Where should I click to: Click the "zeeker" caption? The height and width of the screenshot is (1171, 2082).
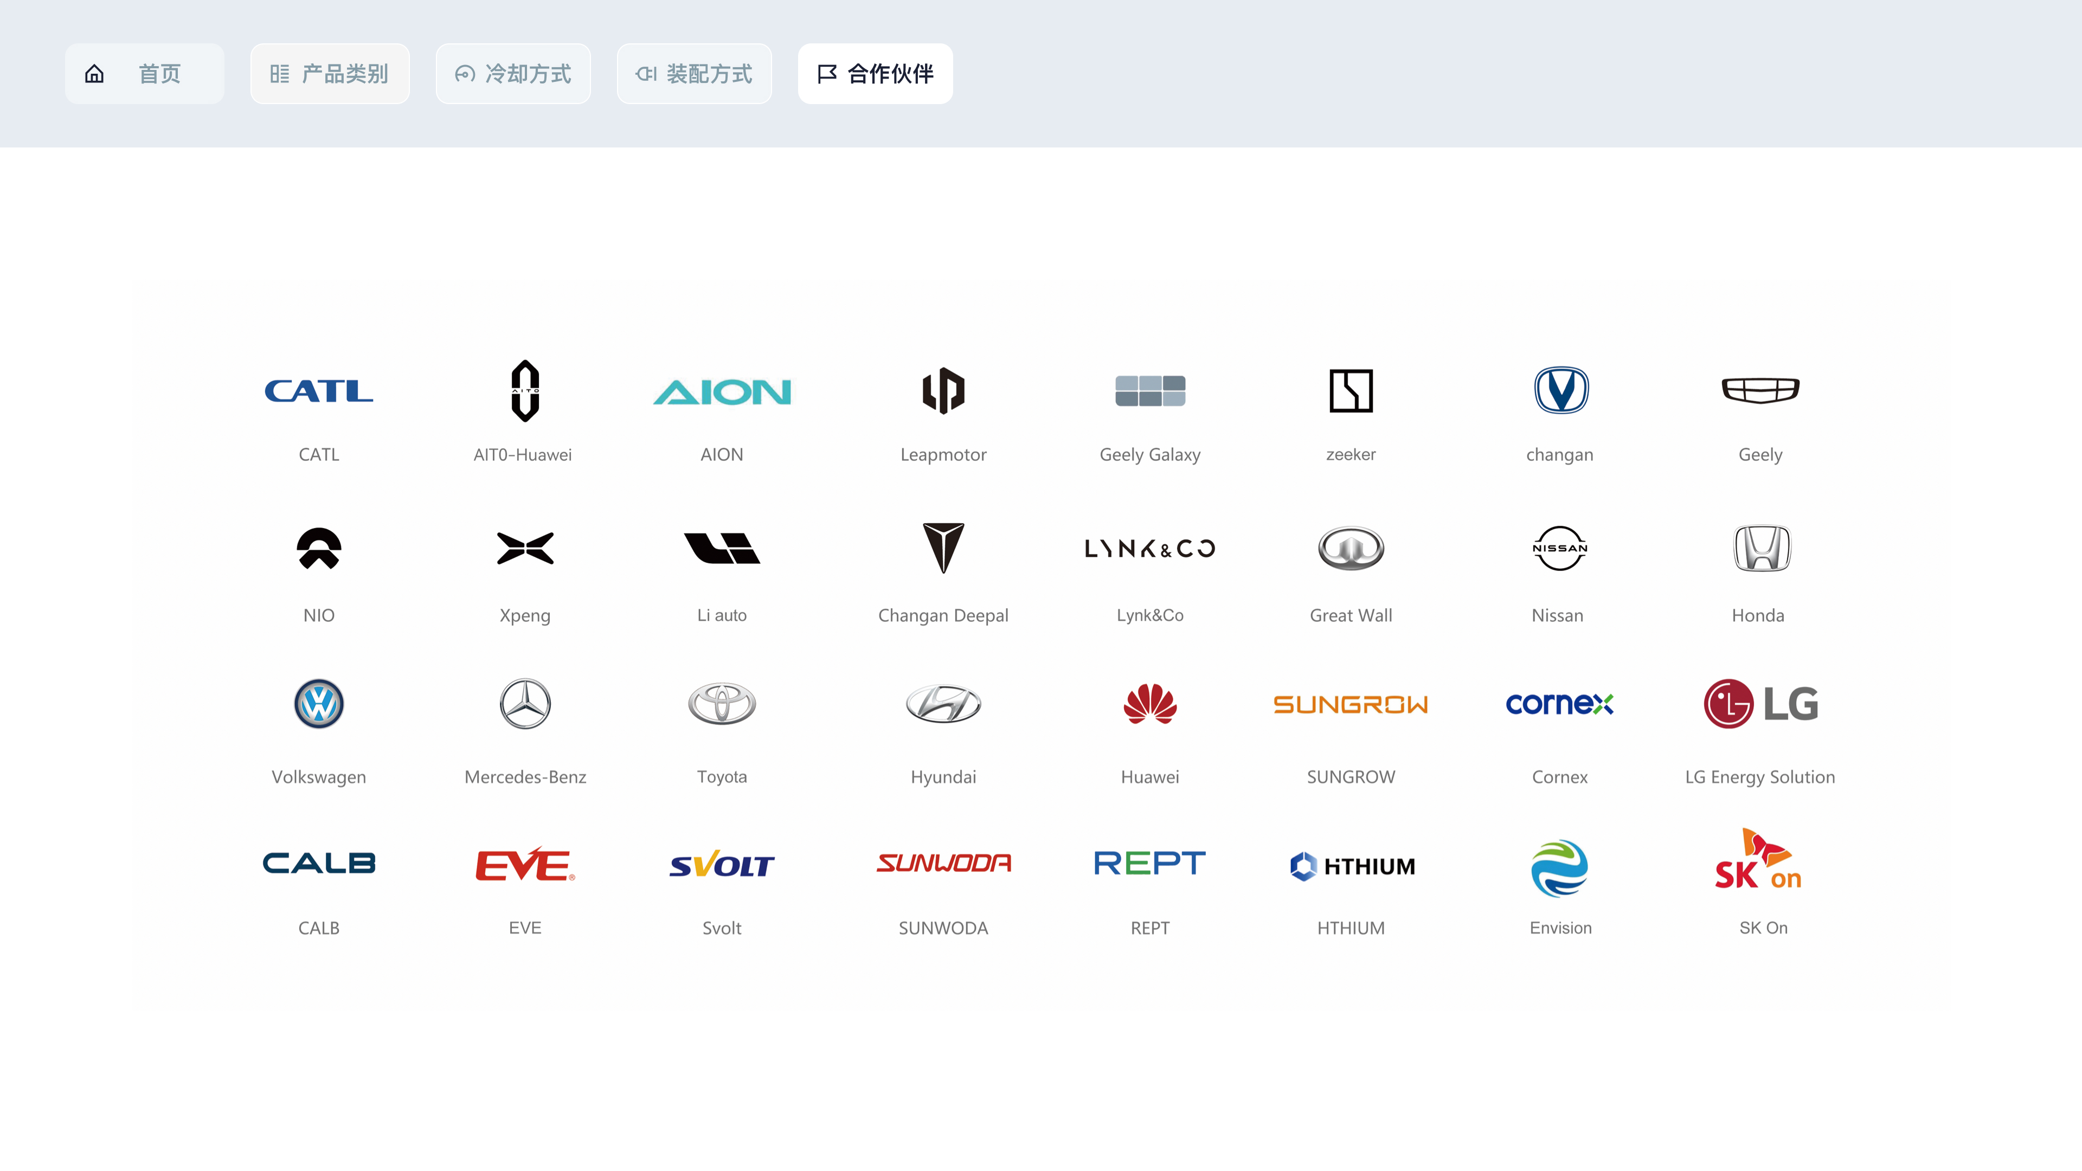1351,454
